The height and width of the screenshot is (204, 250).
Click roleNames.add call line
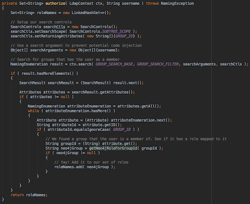coord(85,167)
